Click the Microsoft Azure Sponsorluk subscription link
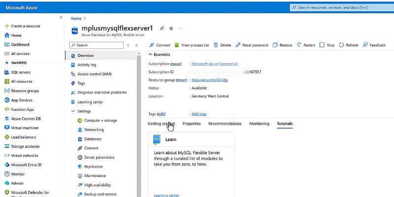This screenshot has width=394, height=197. coord(215,64)
